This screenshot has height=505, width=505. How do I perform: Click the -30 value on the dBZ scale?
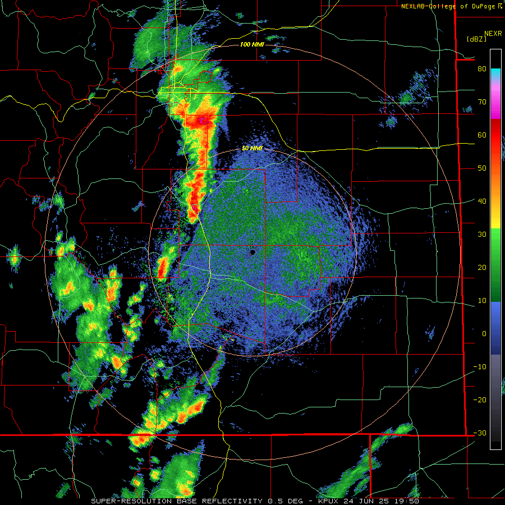[x=480, y=433]
